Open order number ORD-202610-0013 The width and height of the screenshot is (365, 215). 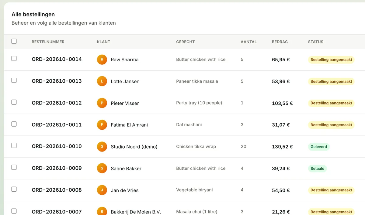coord(57,81)
